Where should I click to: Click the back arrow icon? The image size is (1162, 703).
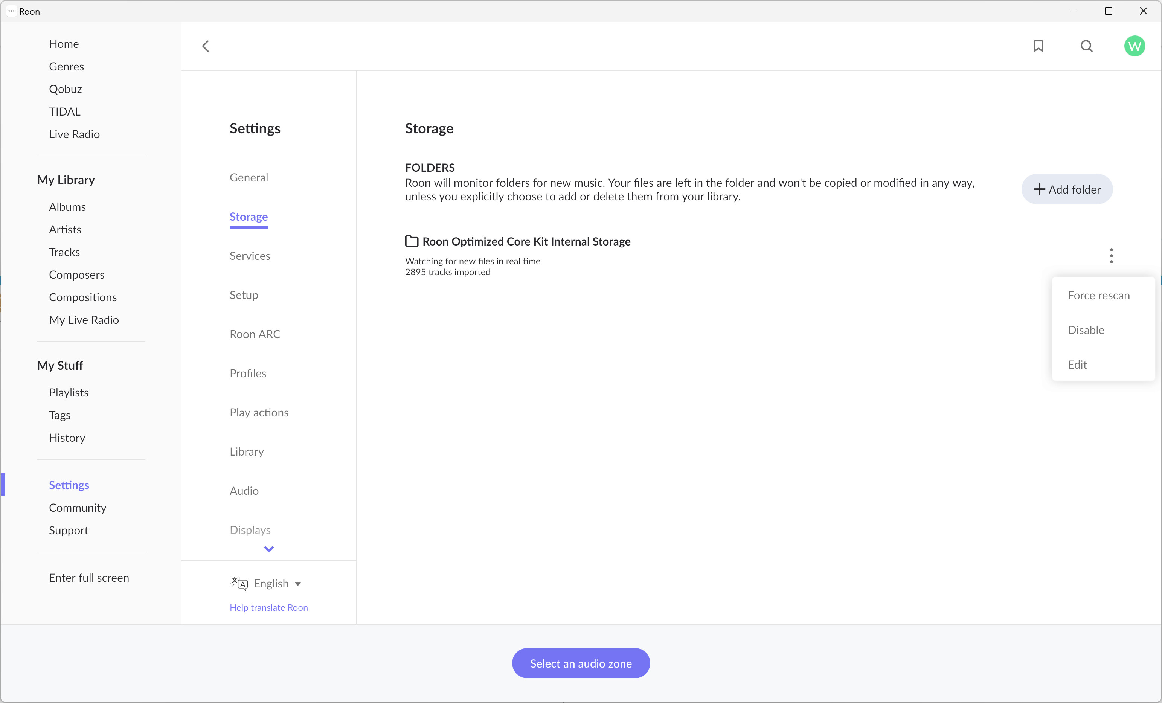(206, 46)
